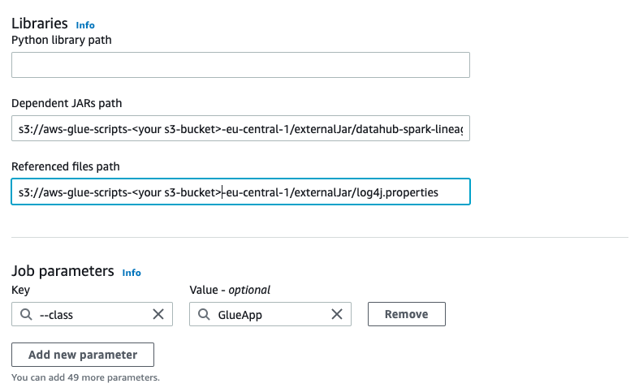The height and width of the screenshot is (392, 639).
Task: Select the --class key text box
Action: pos(92,314)
